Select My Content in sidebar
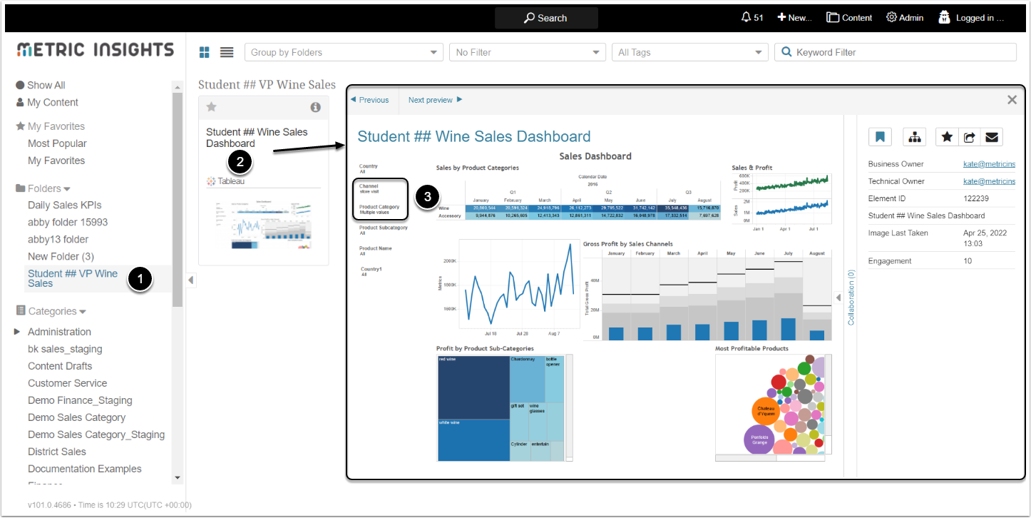 pyautogui.click(x=47, y=102)
